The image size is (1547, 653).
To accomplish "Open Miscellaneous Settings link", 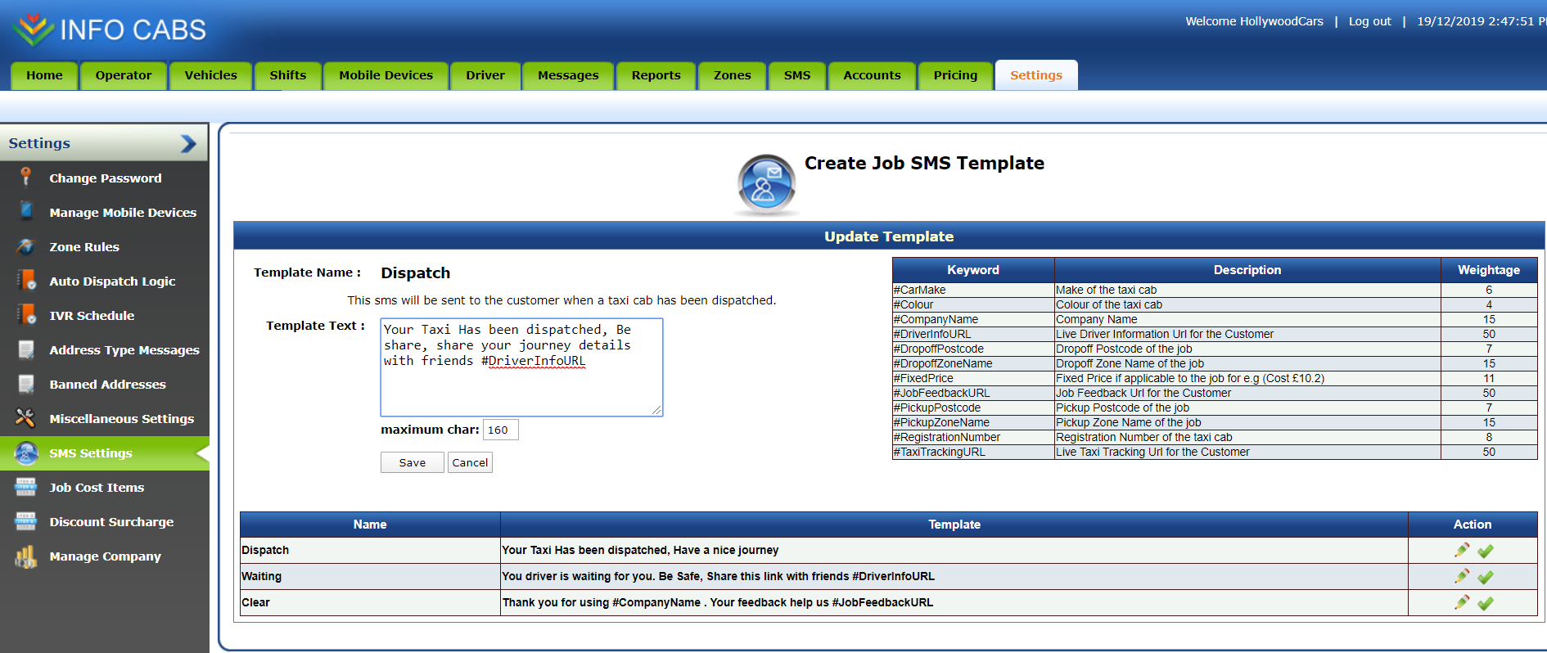I will (122, 418).
